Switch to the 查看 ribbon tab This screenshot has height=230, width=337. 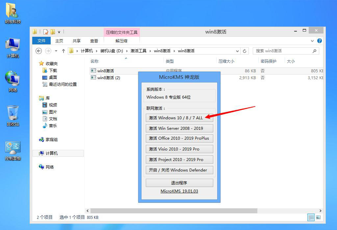[x=94, y=41]
